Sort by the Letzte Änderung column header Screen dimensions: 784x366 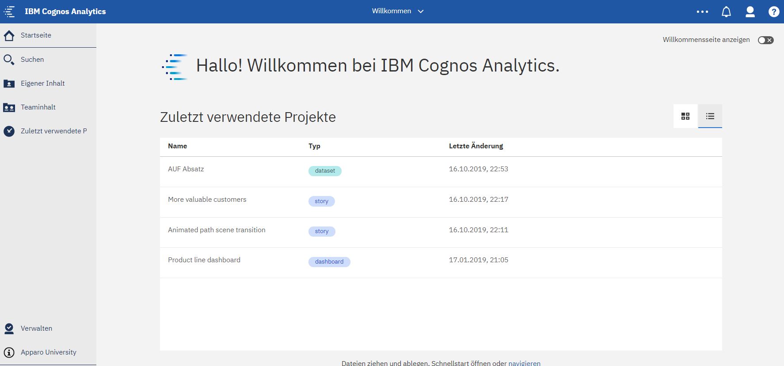(x=476, y=146)
